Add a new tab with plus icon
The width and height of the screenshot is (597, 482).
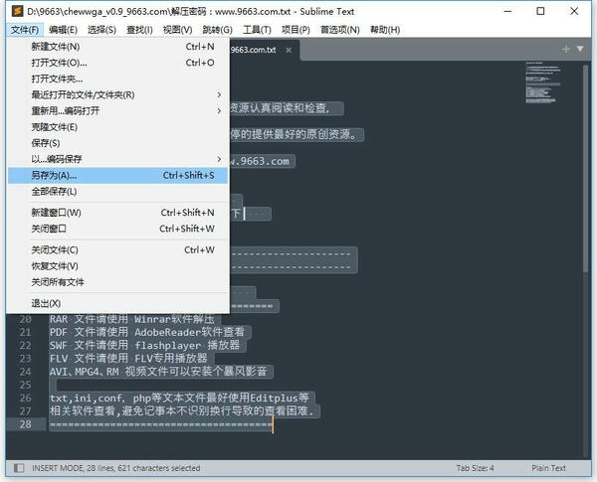(x=566, y=49)
